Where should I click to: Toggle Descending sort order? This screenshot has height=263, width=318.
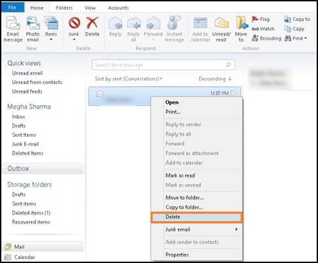[215, 79]
